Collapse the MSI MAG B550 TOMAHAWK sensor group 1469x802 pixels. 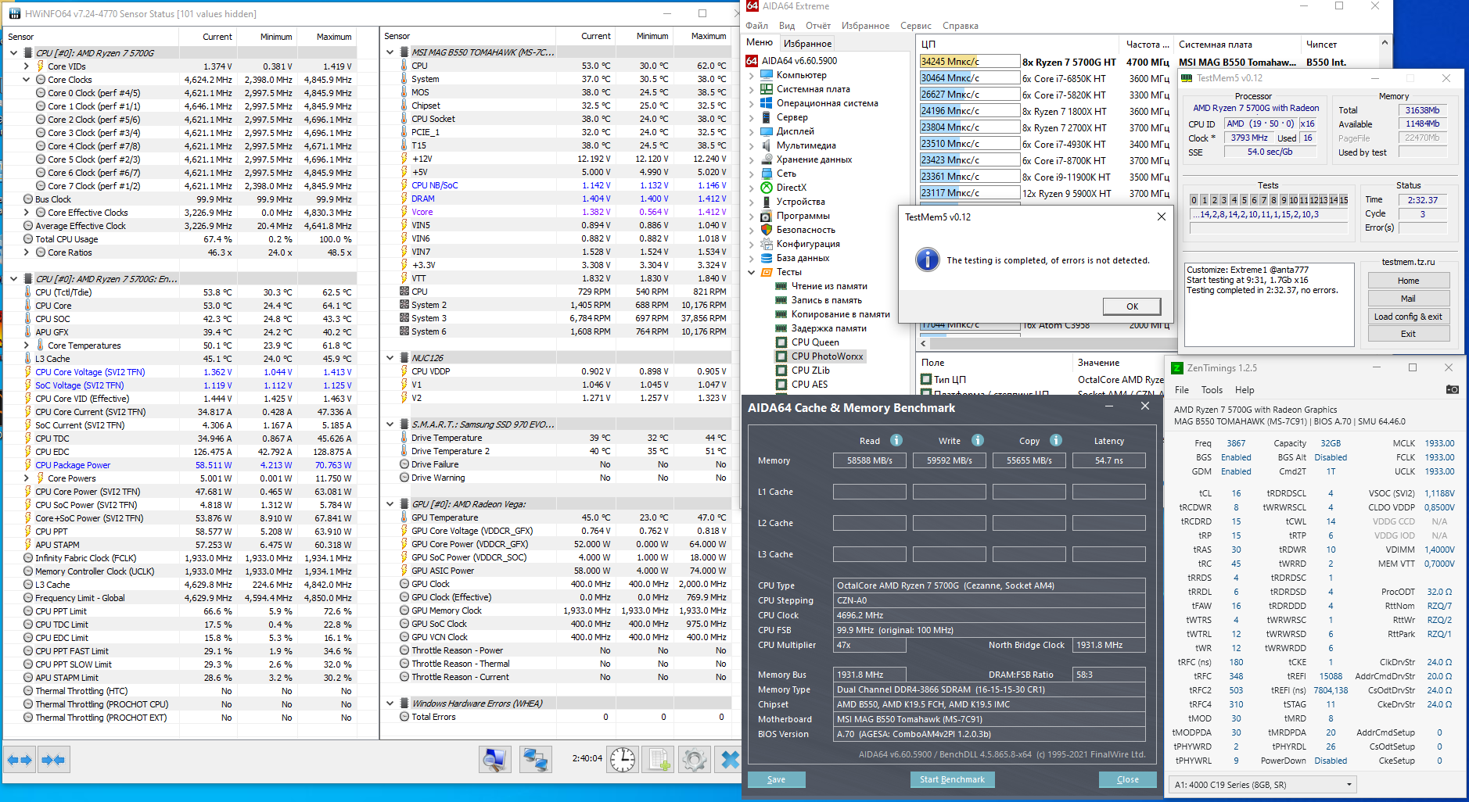(390, 52)
